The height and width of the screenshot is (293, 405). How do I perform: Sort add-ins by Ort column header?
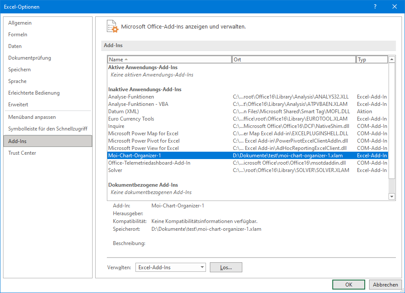(294, 60)
